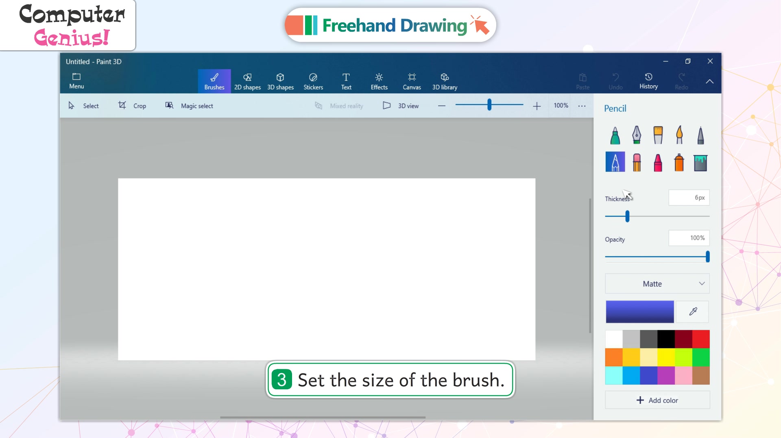Open the Text tab
Image resolution: width=781 pixels, height=438 pixels.
coord(346,81)
